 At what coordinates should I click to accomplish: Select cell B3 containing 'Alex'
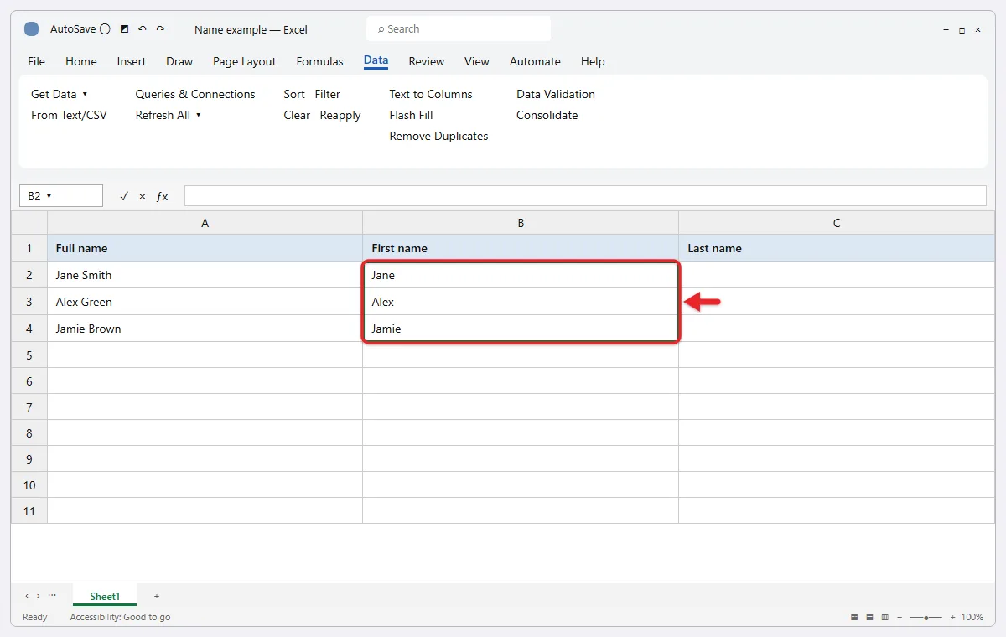[521, 302]
